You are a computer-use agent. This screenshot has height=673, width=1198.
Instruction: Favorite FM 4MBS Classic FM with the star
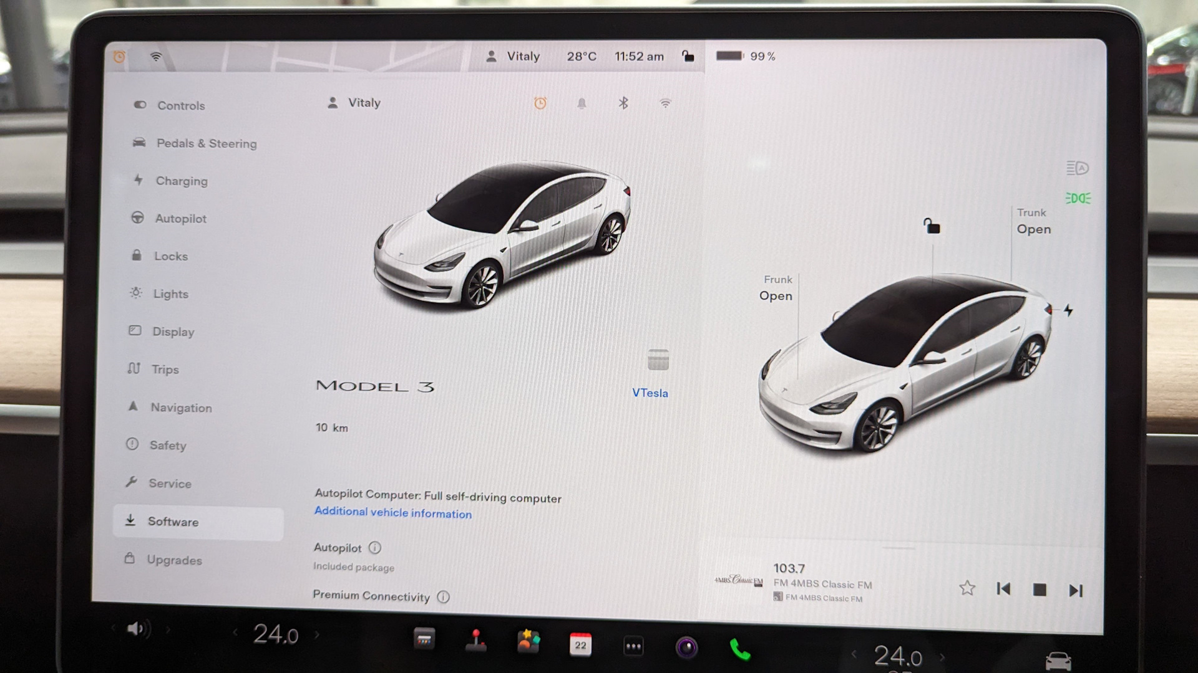[x=967, y=588]
